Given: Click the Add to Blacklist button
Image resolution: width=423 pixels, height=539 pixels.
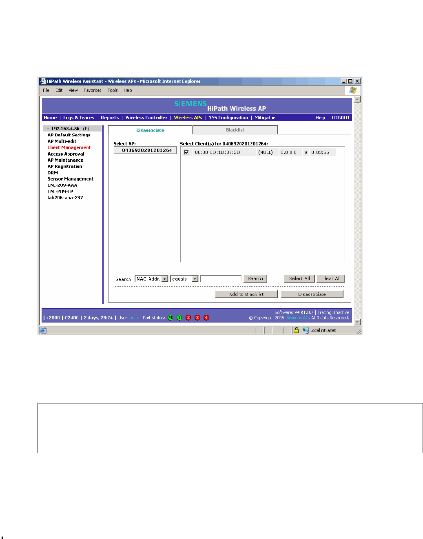Looking at the screenshot, I should click(x=246, y=294).
